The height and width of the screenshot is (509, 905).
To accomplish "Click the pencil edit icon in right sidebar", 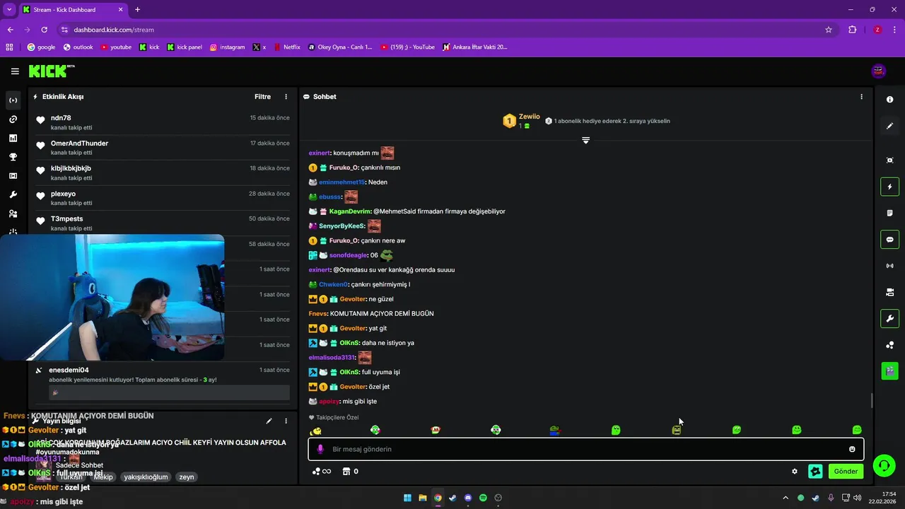I will coord(889,126).
